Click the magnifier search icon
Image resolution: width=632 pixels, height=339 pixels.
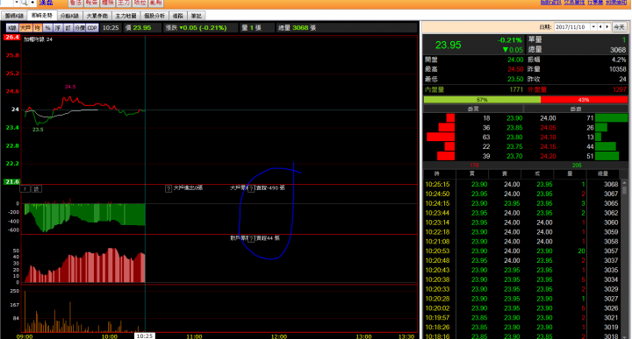click(x=24, y=3)
